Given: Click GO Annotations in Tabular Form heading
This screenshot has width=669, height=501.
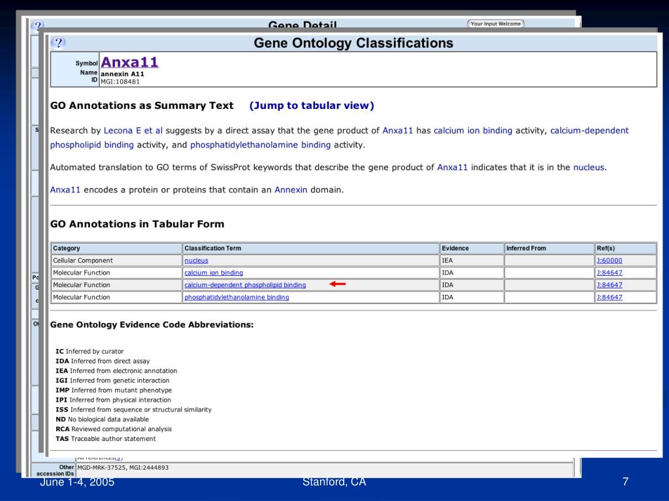Looking at the screenshot, I should (137, 224).
